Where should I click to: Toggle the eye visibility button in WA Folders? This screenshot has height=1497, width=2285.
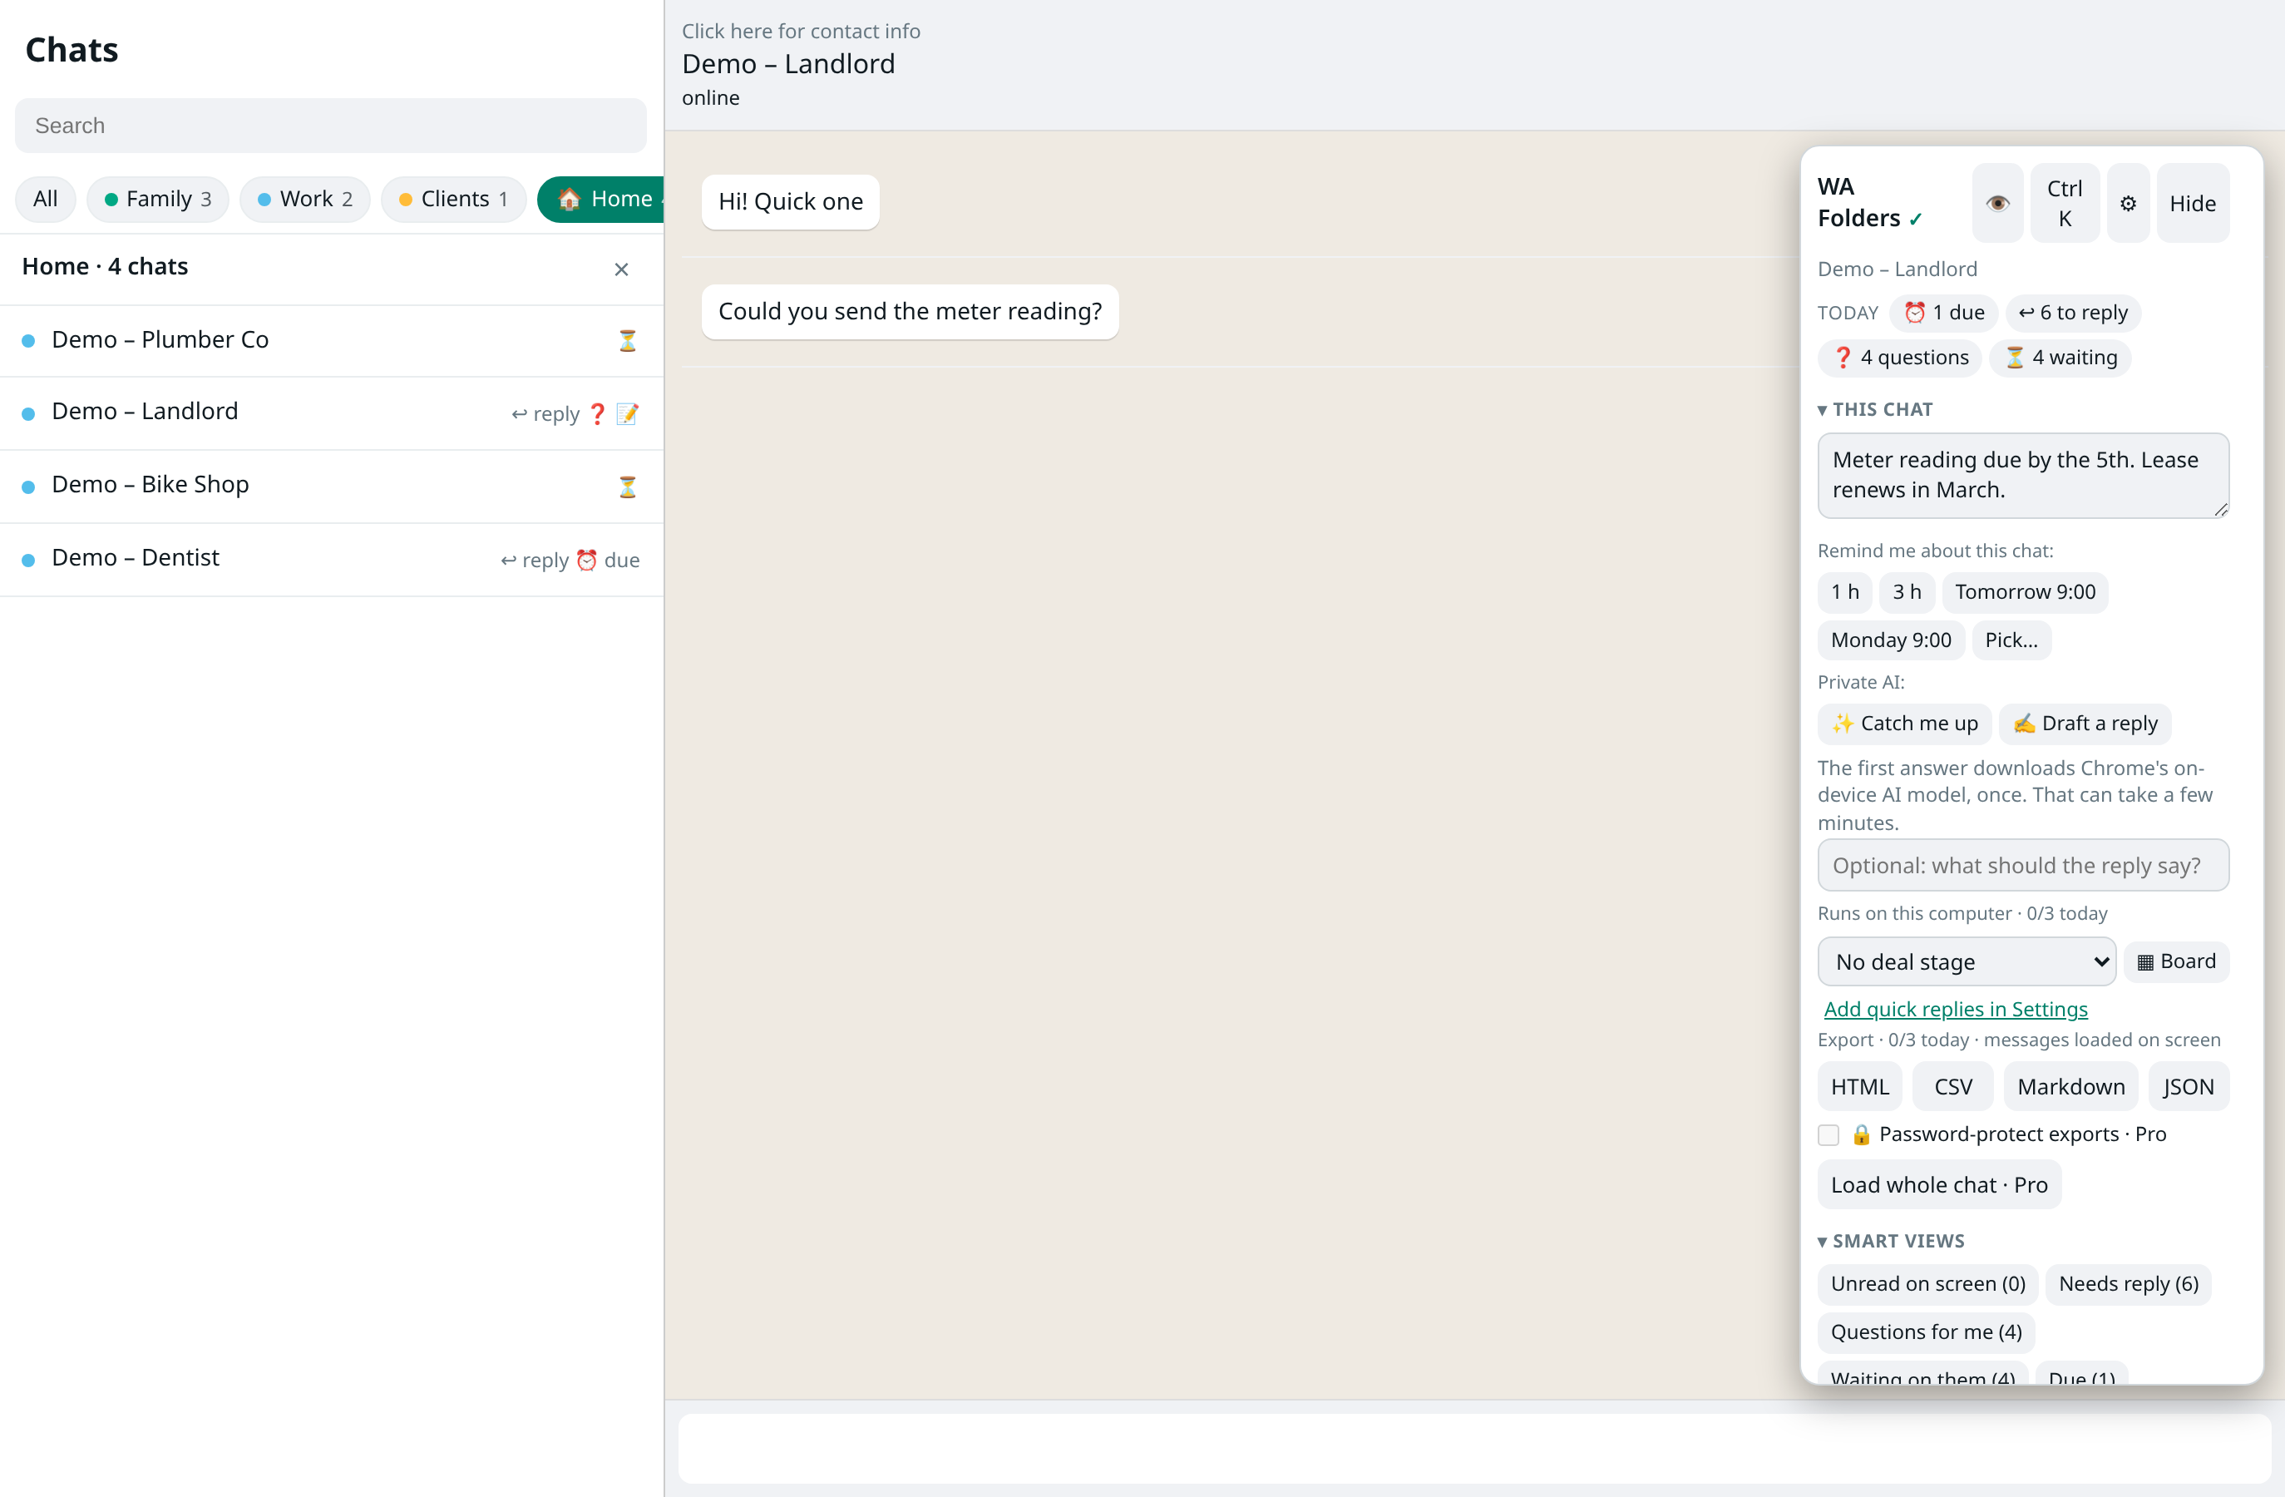[1997, 203]
